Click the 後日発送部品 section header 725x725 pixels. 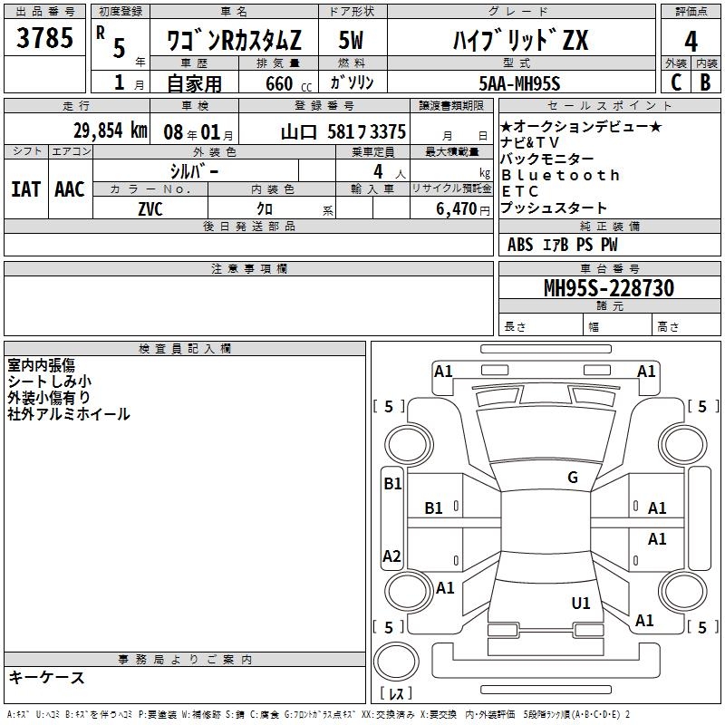(x=248, y=226)
